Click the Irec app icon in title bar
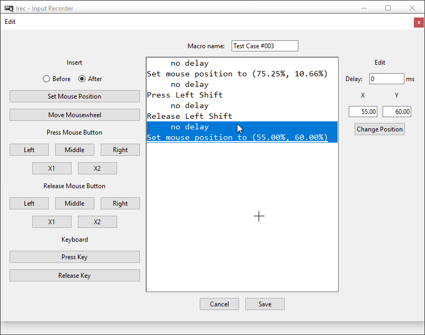The image size is (425, 335). 9,8
